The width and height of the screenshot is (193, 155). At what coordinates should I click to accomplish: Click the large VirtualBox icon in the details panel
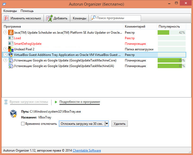[13, 113]
